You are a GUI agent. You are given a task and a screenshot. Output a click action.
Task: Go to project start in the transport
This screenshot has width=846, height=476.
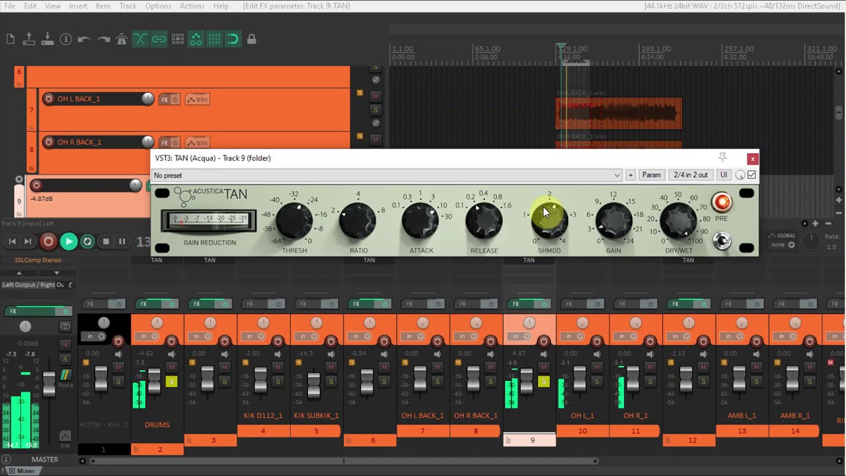pos(12,242)
